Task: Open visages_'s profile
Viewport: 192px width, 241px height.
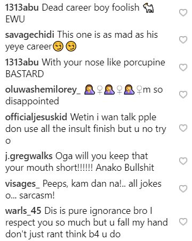Action: 22,184
